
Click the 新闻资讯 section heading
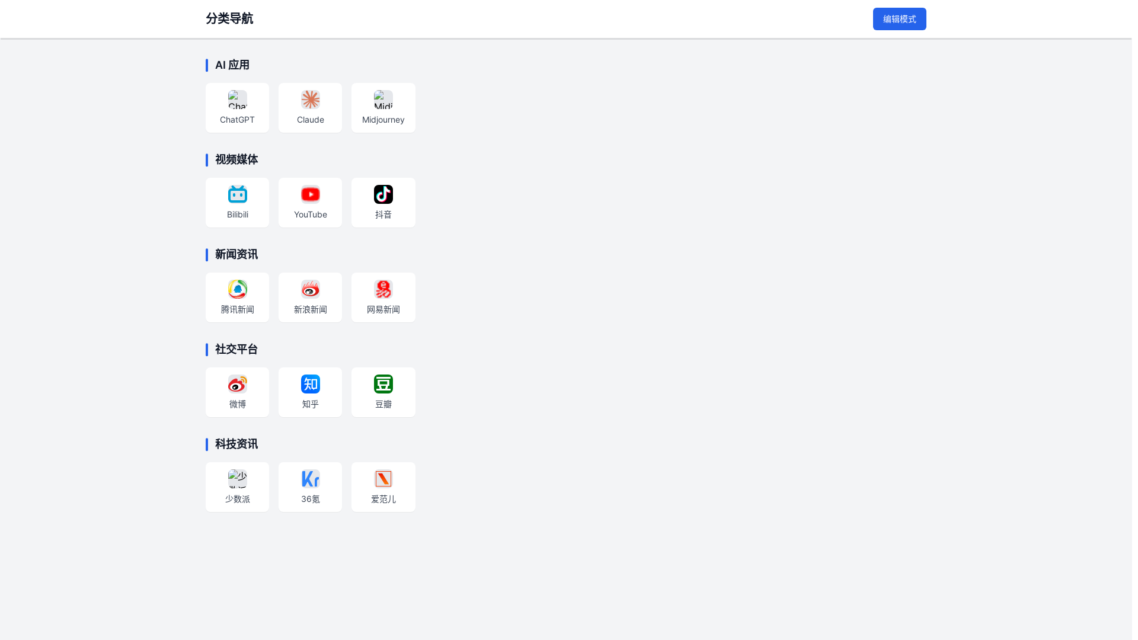pyautogui.click(x=236, y=255)
